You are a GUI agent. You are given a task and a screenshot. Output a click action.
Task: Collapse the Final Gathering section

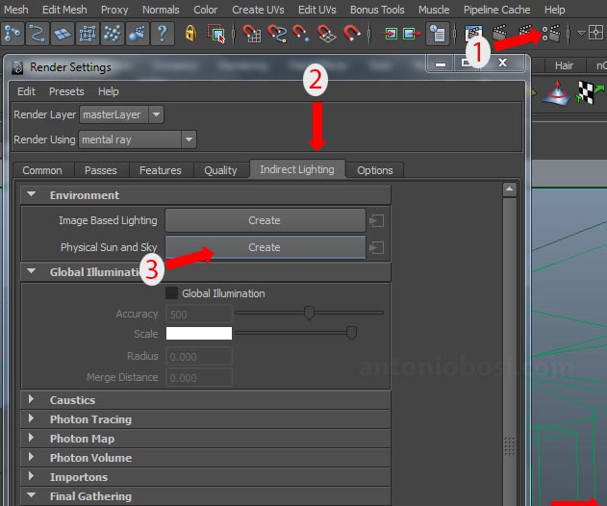coord(32,495)
